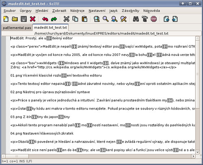Screen dimensions: 203x165
Task: Click the SciTE window title bar menu icon
Action: click(4, 4)
